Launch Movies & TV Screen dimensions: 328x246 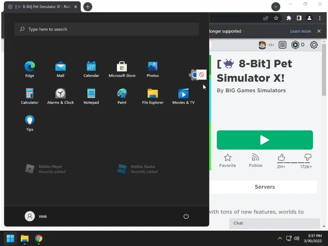pos(184,96)
